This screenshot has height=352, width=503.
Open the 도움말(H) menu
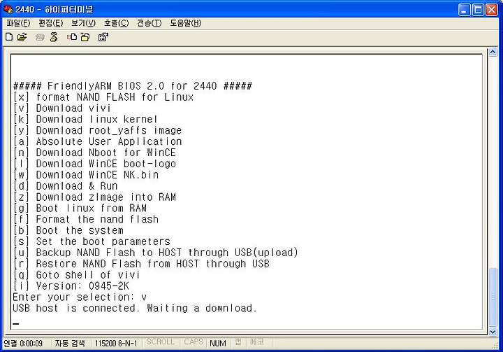[185, 23]
